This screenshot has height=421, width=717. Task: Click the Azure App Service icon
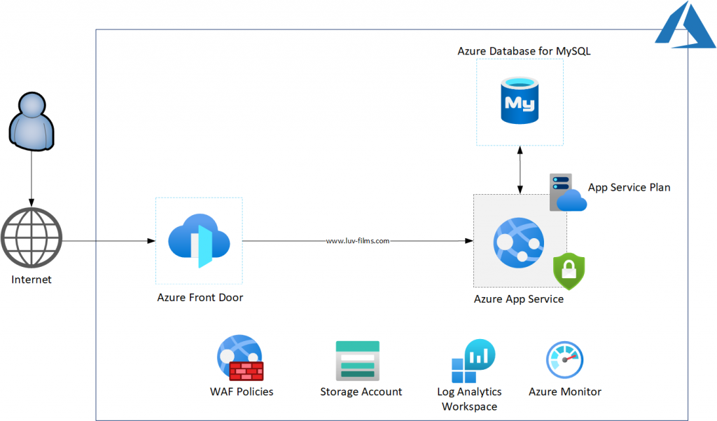coord(517,240)
